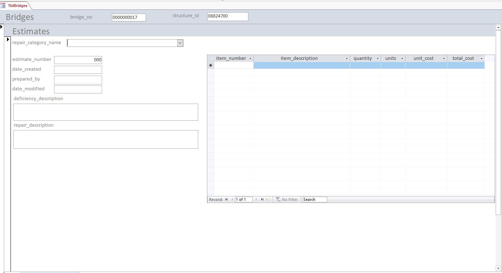
Task: Click the scroll-up arrow of vertical scrollbar
Action: [x=498, y=27]
